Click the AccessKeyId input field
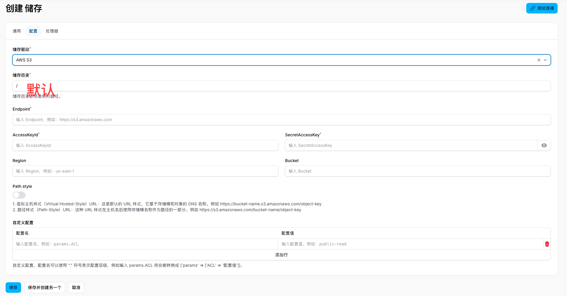This screenshot has width=567, height=296. pyautogui.click(x=145, y=145)
